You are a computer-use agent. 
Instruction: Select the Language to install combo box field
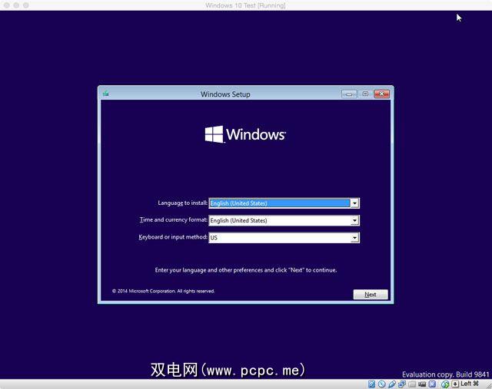(x=284, y=203)
